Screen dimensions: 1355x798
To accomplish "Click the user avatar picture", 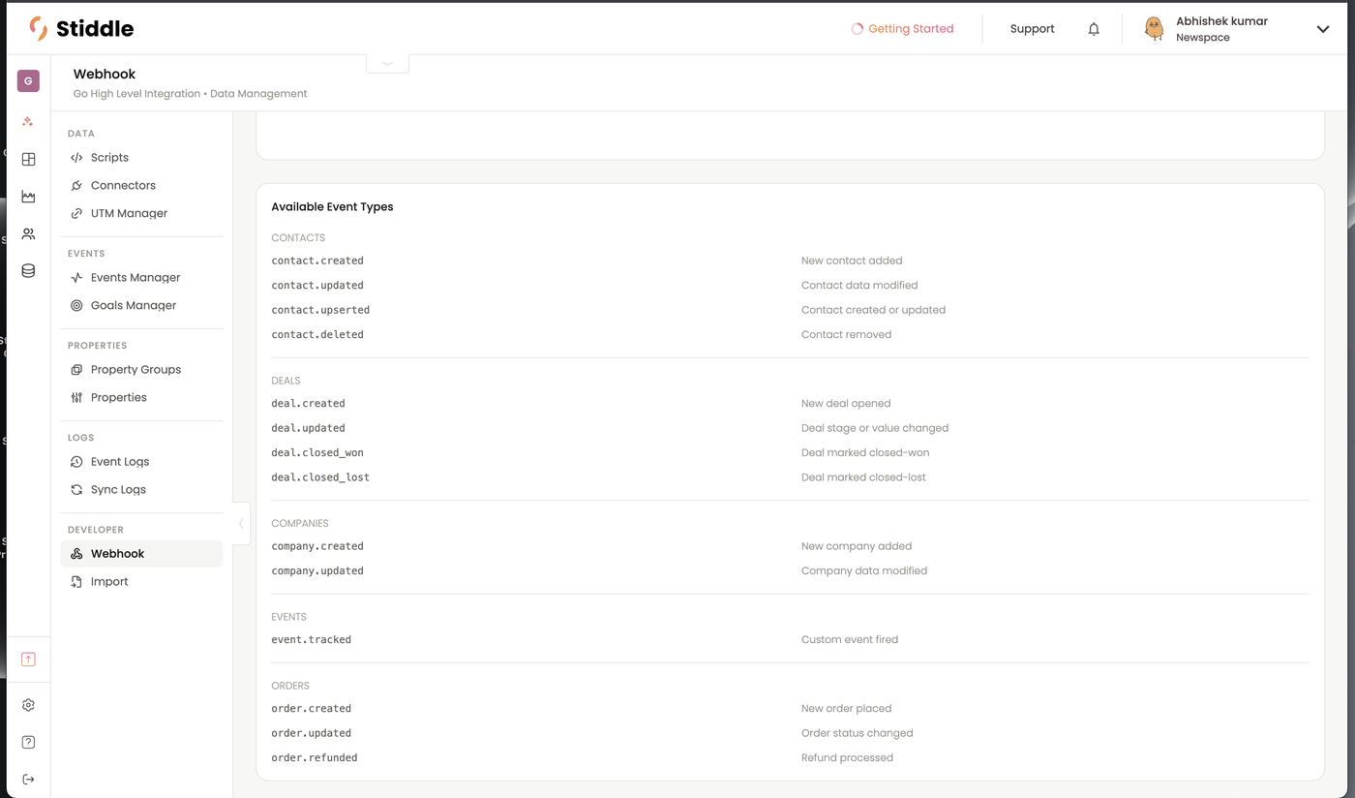I will 1154,29.
